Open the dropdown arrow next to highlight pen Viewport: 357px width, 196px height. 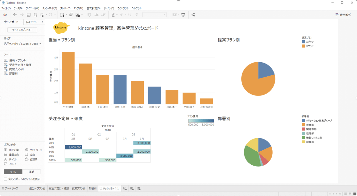[x=117, y=15]
